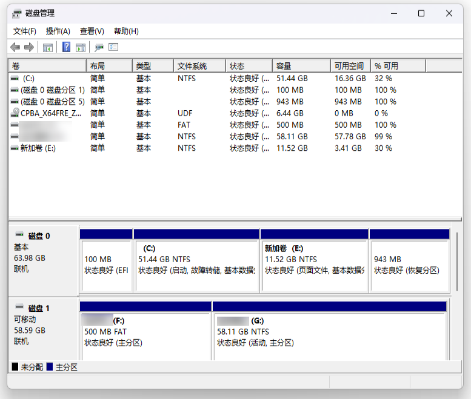471x399 pixels.
Task: Sort by the 文件系统 column header
Action: click(200, 66)
